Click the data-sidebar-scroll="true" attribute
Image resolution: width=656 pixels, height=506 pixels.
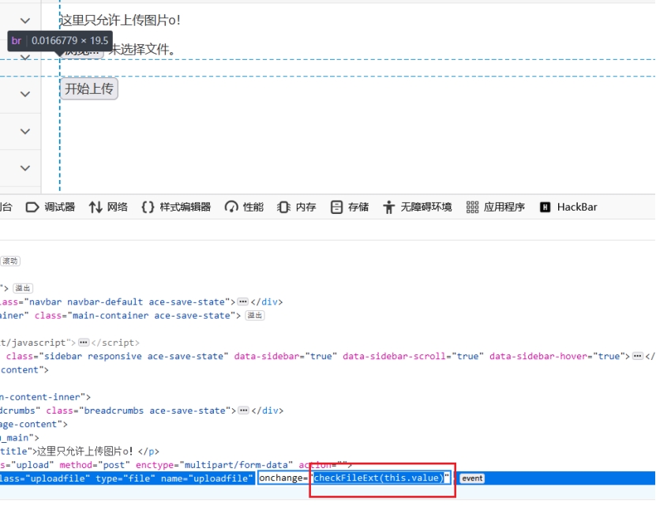point(414,356)
